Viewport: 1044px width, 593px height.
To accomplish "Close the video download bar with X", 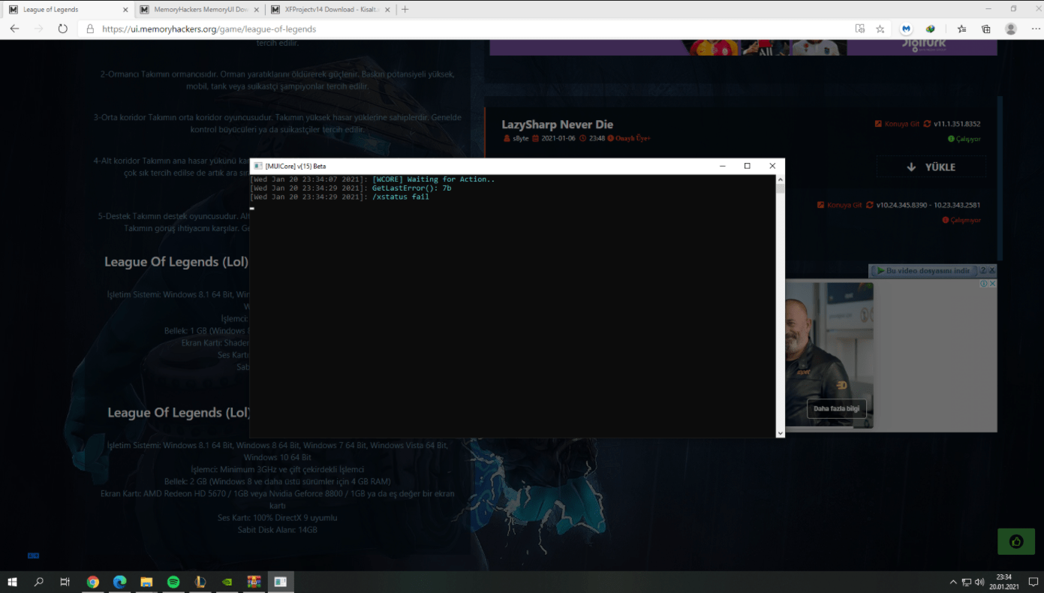I will 992,270.
